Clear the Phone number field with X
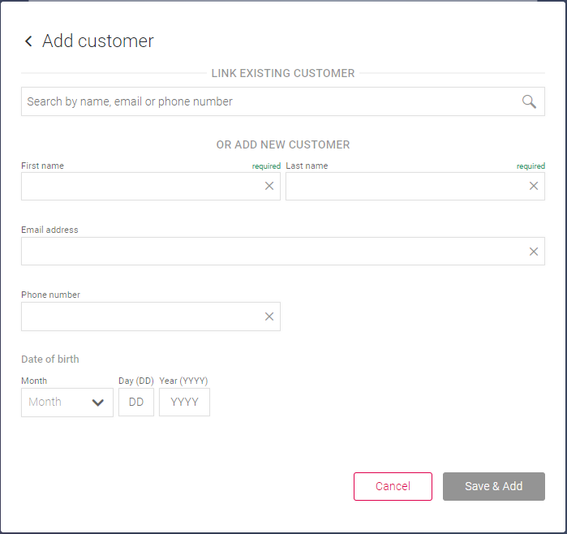The image size is (567, 534). [x=269, y=317]
